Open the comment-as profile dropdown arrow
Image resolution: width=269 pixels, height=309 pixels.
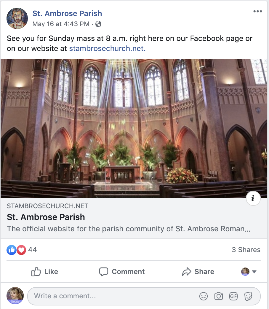coord(254,272)
